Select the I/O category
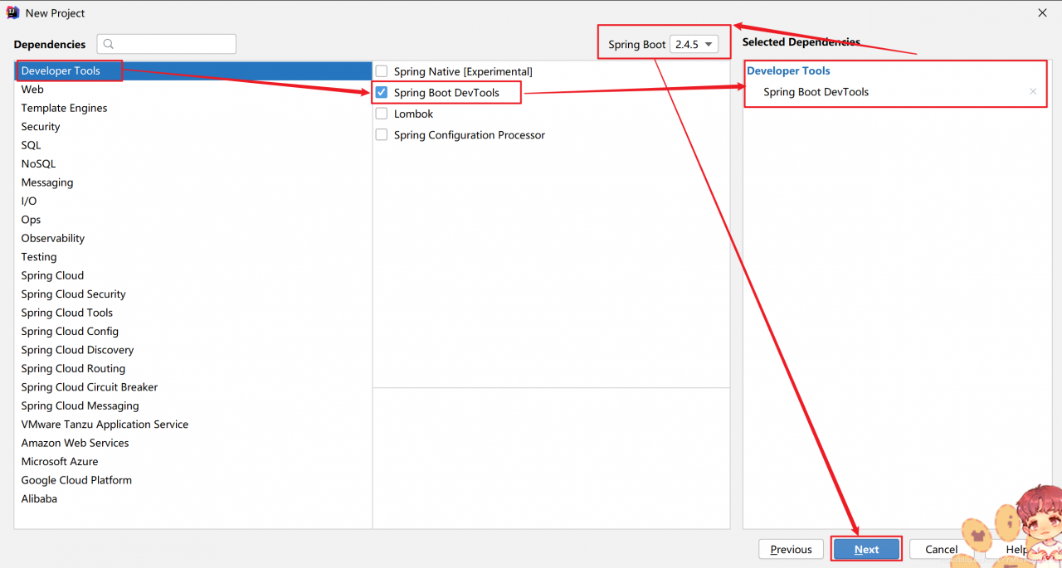This screenshot has height=568, width=1062. pos(192,201)
